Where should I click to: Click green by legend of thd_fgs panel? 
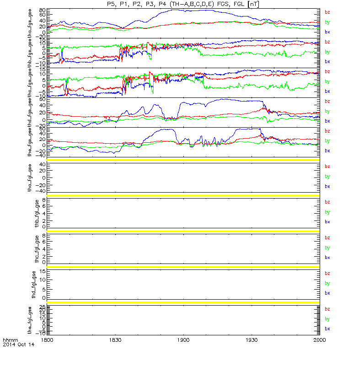(327, 111)
